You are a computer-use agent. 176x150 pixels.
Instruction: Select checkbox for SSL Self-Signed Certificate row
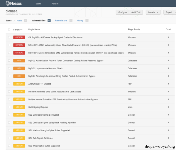tap(9, 138)
